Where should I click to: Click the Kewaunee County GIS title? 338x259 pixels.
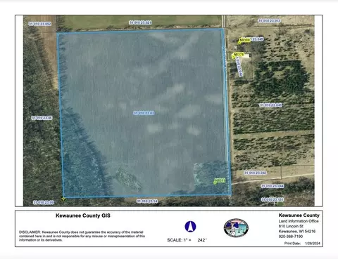pos(83,215)
